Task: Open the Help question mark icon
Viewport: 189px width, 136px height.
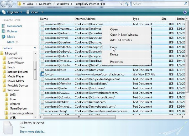Action: pos(185,12)
